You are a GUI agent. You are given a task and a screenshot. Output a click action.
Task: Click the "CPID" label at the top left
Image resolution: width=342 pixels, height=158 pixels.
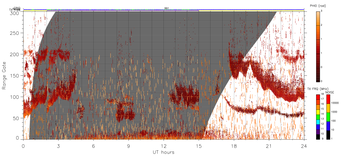coord(17,8)
